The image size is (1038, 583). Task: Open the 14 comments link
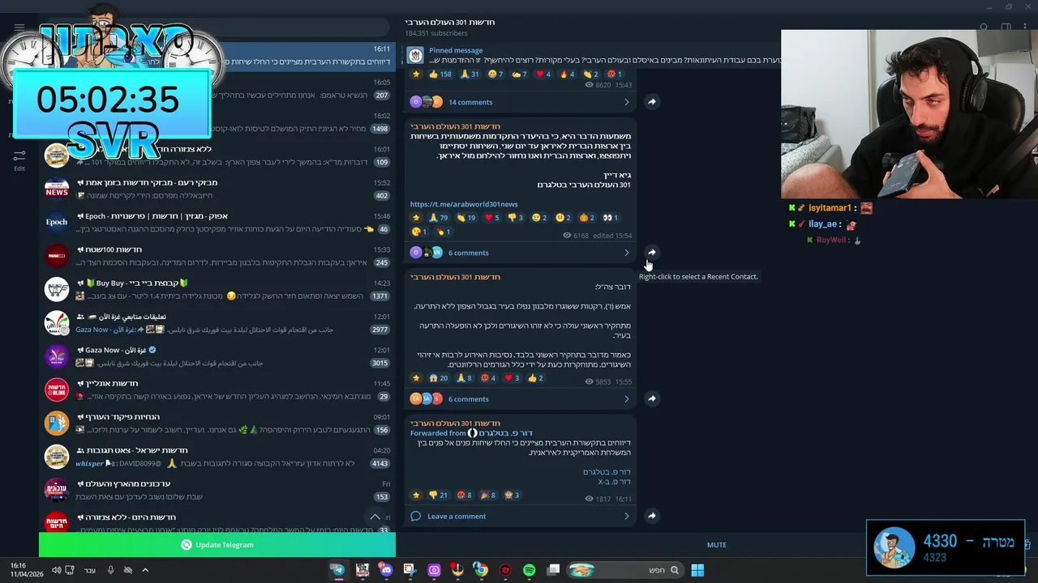pos(470,102)
